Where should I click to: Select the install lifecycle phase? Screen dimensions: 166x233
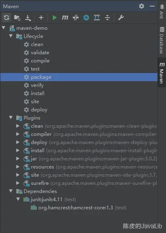tap(79, 93)
